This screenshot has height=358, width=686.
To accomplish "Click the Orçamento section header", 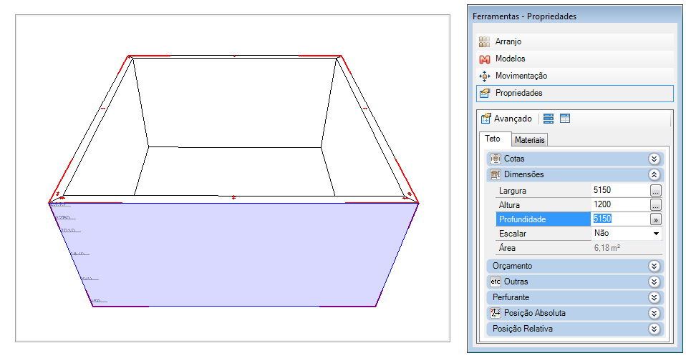I will click(x=575, y=266).
